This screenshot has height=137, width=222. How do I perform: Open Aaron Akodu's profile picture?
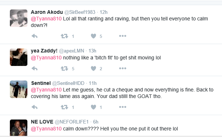[x=19, y=18]
